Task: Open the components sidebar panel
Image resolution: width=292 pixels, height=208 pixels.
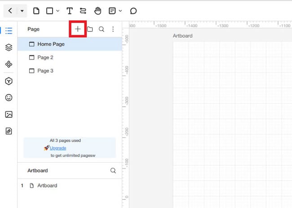Action: click(x=9, y=64)
